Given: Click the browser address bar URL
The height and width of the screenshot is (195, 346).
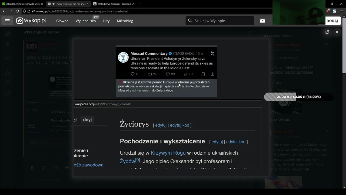Looking at the screenshot, I should pos(82,11).
